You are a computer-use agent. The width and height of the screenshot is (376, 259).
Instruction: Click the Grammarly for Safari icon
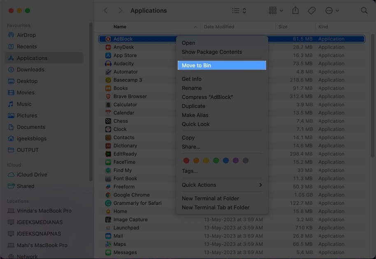pyautogui.click(x=108, y=203)
